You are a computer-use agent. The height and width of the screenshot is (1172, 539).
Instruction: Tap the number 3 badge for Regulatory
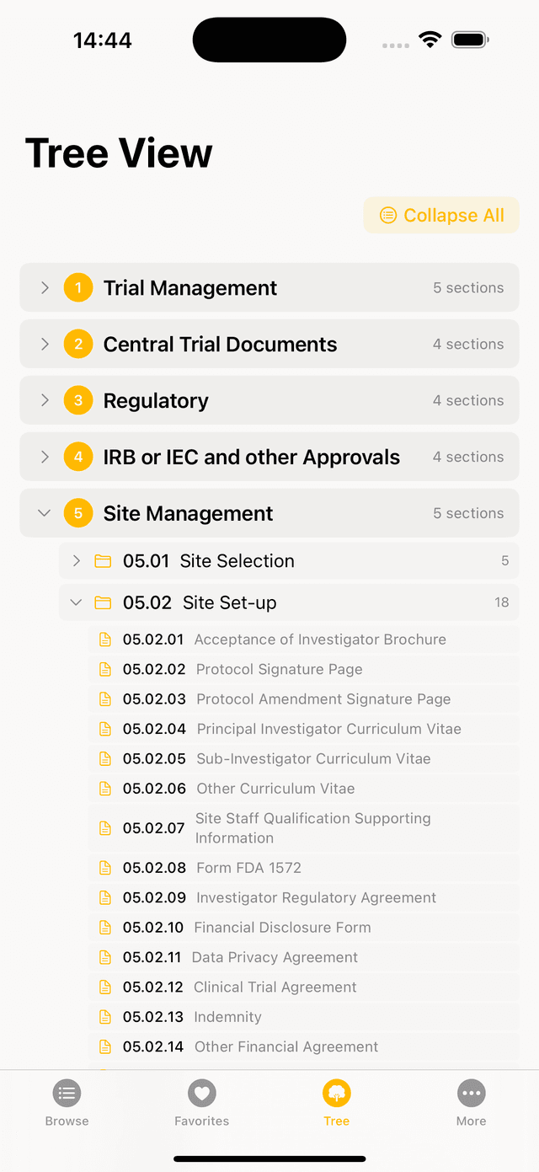tap(78, 401)
